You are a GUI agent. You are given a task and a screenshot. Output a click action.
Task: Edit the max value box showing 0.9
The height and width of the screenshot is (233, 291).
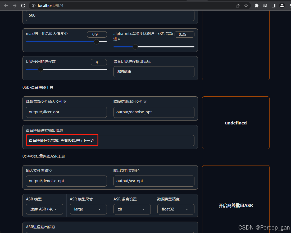point(97,34)
